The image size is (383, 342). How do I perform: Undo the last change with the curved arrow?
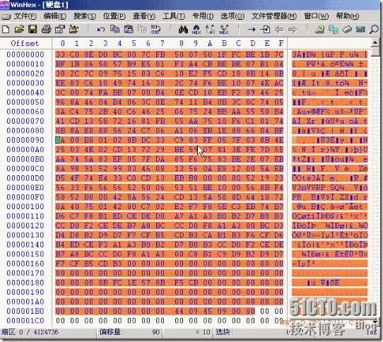pos(100,29)
